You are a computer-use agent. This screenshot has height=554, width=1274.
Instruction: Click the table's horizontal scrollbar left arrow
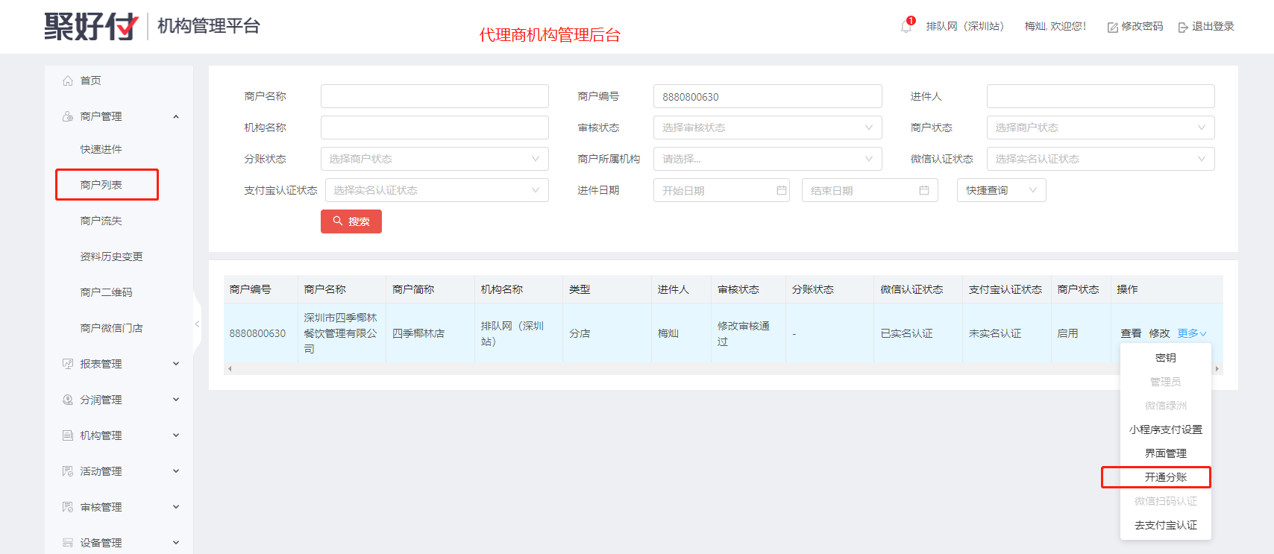point(230,368)
